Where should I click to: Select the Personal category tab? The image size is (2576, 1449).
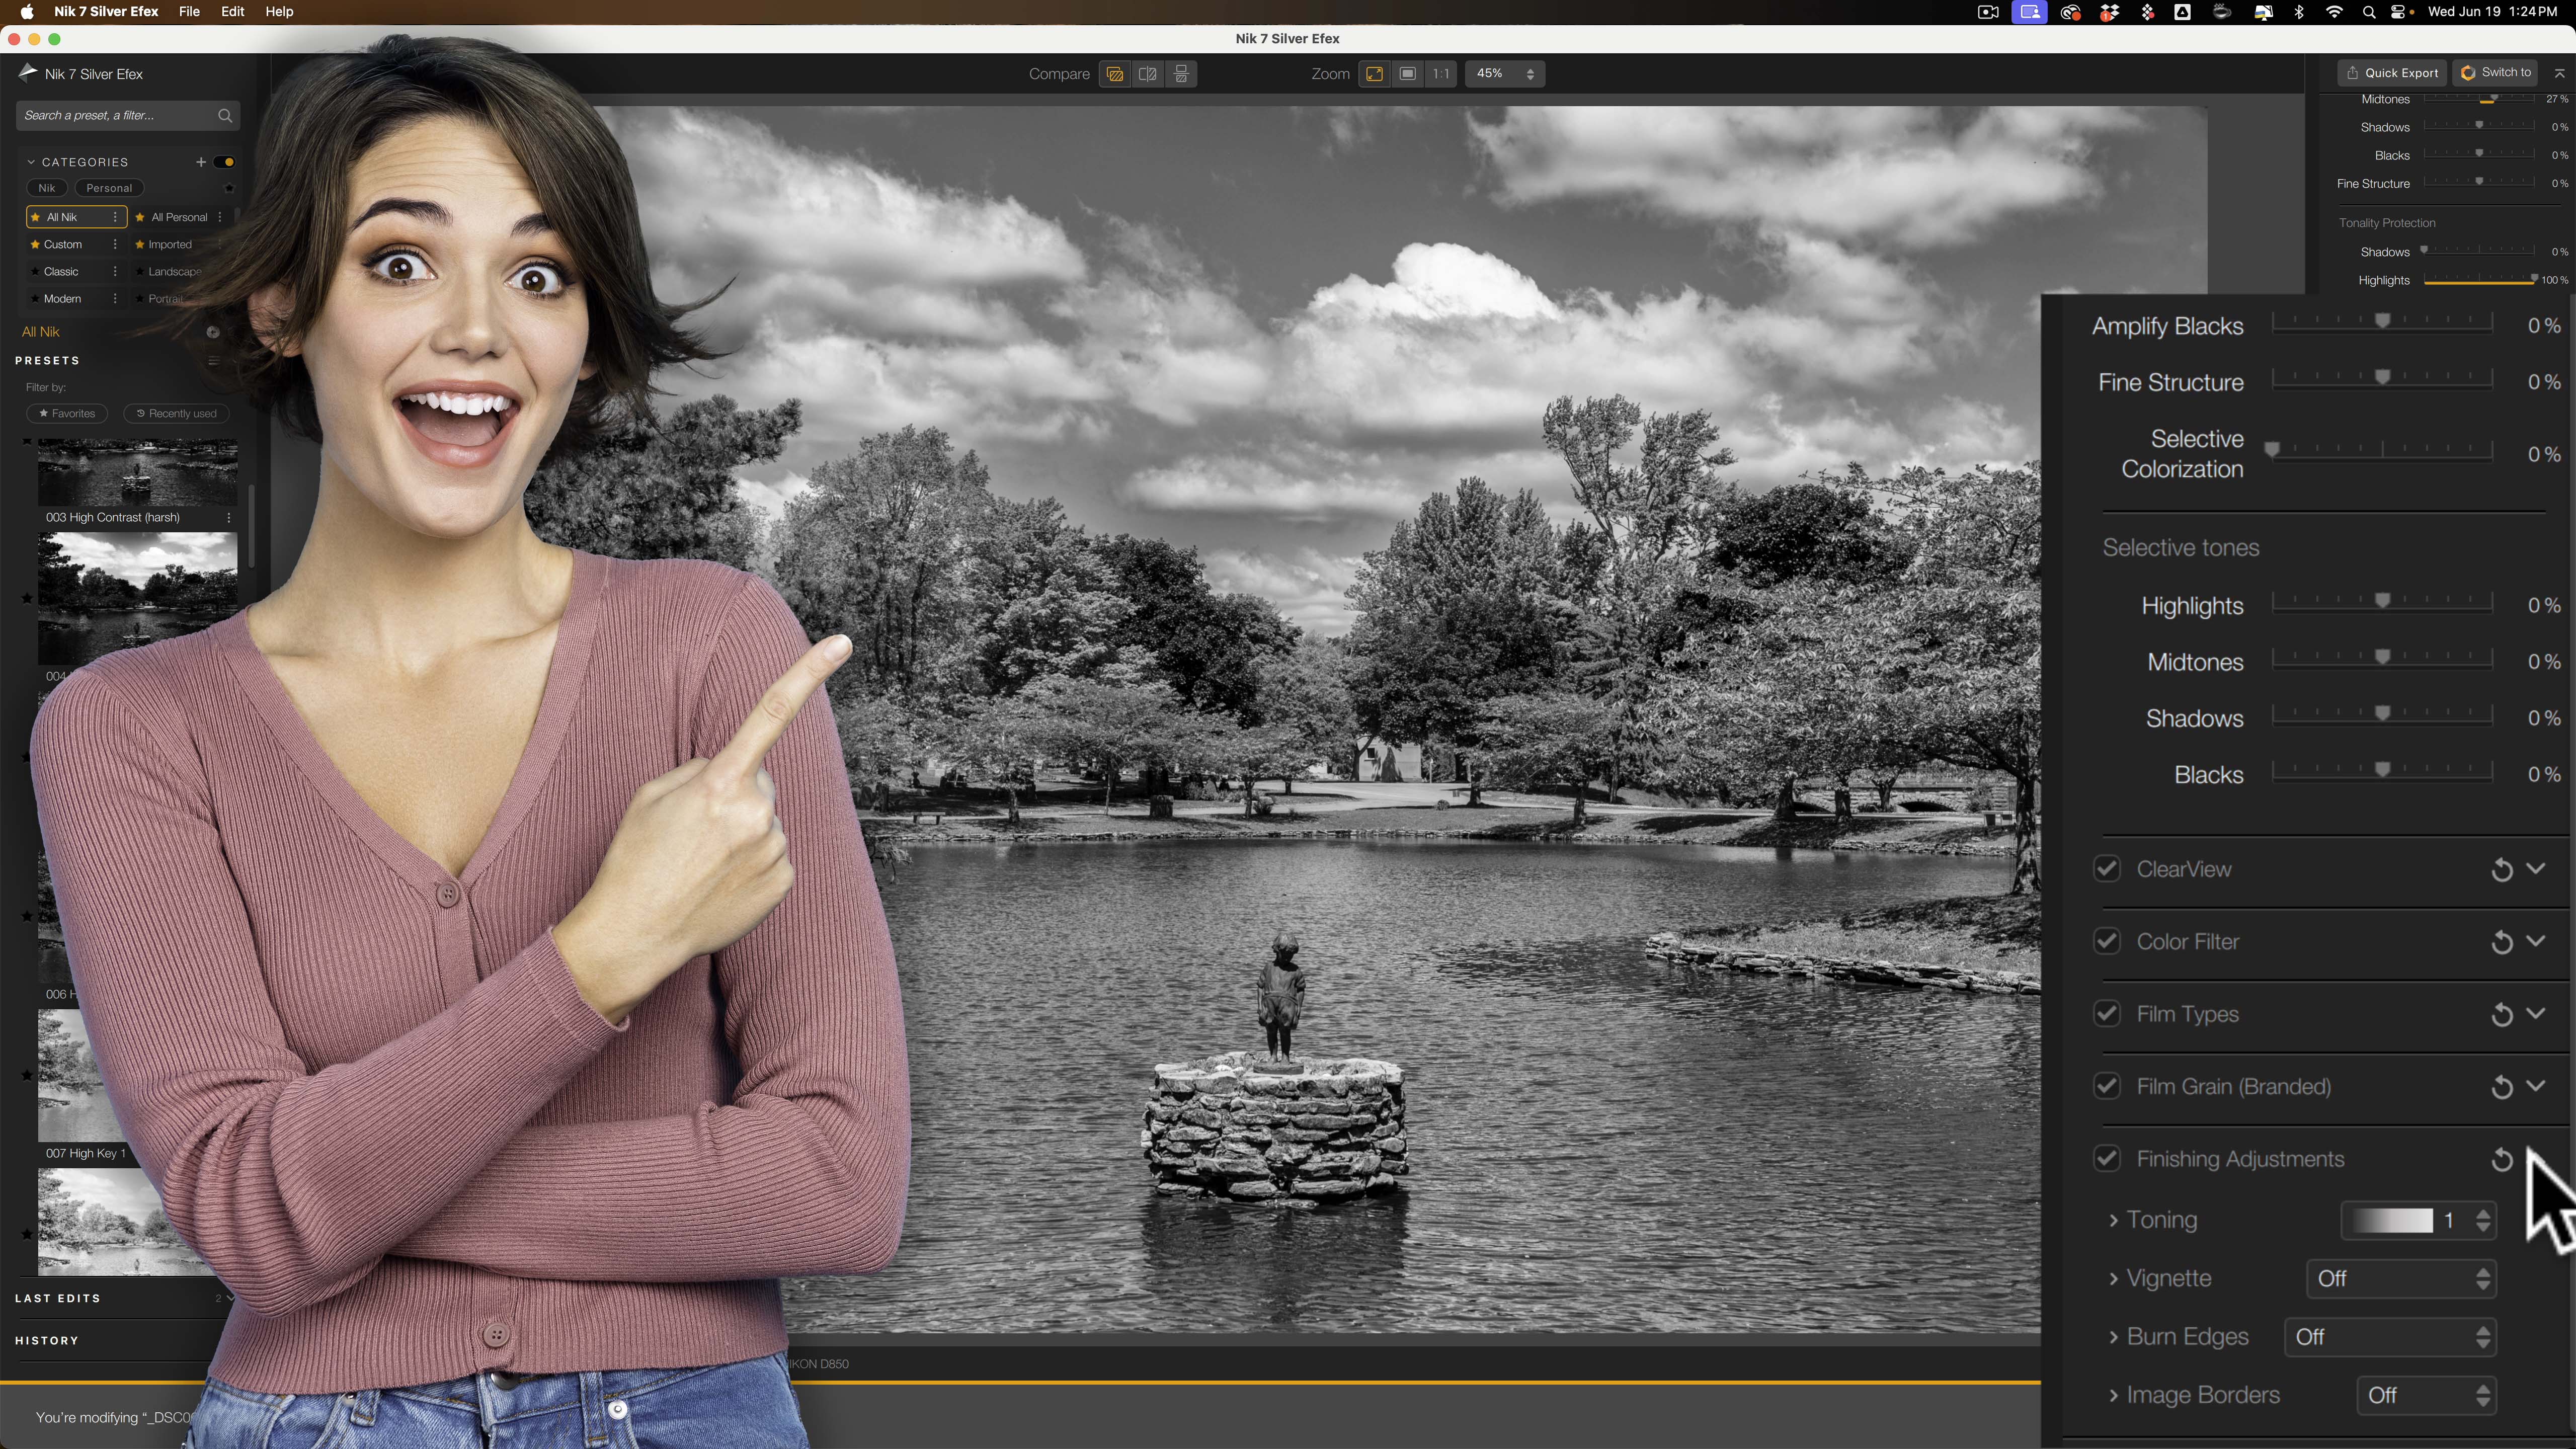pyautogui.click(x=109, y=188)
